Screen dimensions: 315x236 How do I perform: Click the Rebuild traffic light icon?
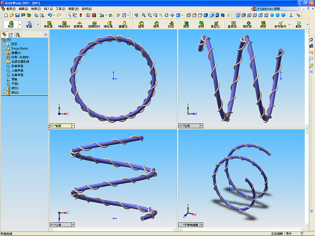point(81,15)
